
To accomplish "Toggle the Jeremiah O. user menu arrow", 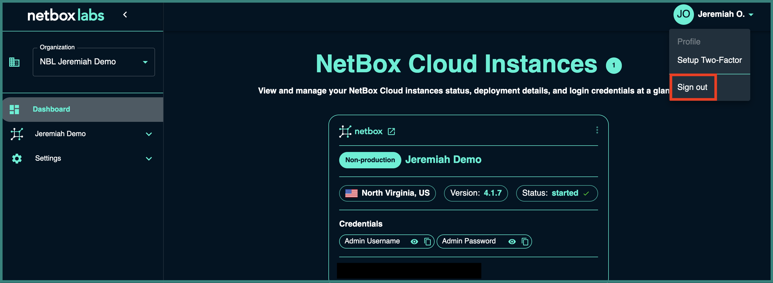I will click(751, 14).
